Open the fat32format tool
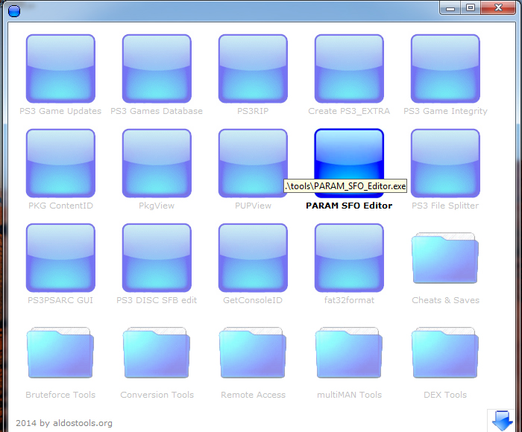522x432 pixels. tap(349, 258)
